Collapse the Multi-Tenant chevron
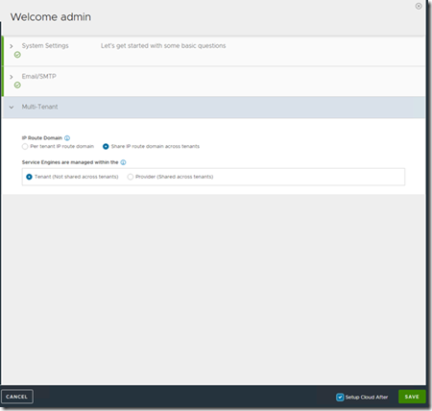432x411 pixels. click(12, 108)
